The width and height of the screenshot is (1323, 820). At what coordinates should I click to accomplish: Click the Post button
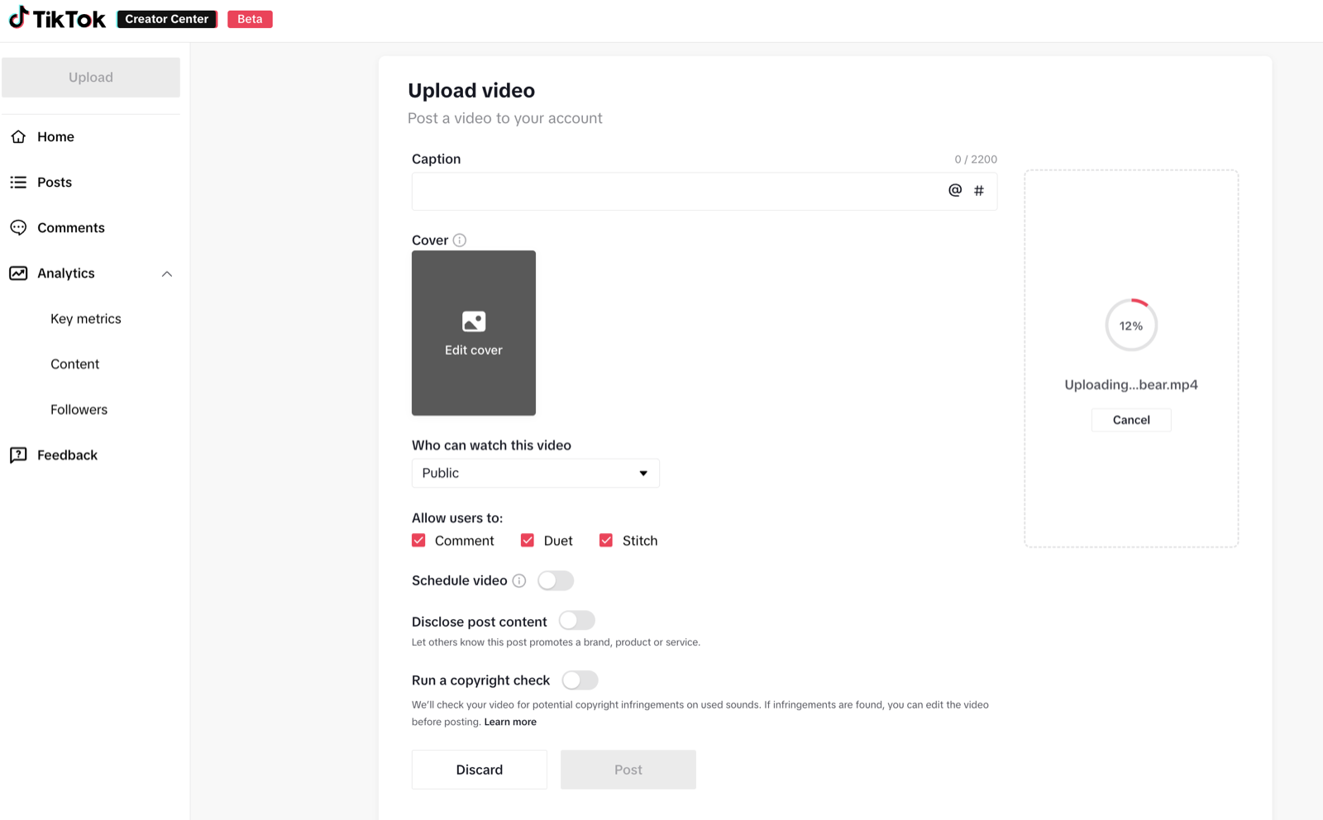[628, 770]
